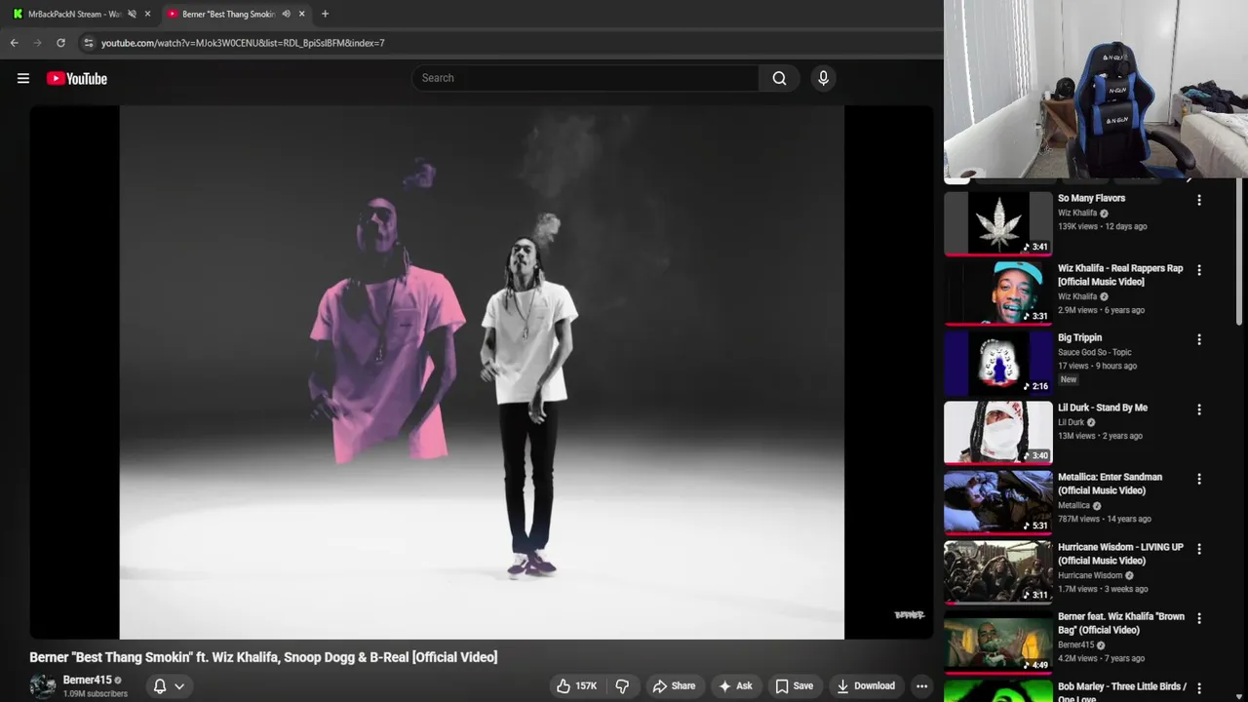
Task: Open the Real Rappers Rap thumbnail
Action: [x=998, y=292]
